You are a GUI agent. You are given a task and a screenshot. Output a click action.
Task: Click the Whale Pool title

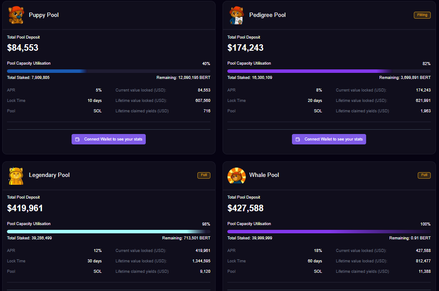tap(264, 175)
